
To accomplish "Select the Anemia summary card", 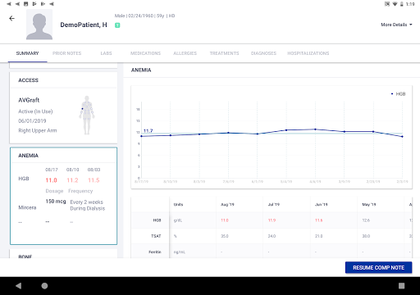I will point(63,196).
